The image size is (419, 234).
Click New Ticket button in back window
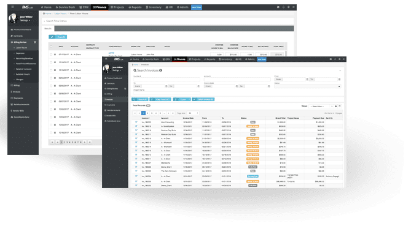(x=197, y=7)
